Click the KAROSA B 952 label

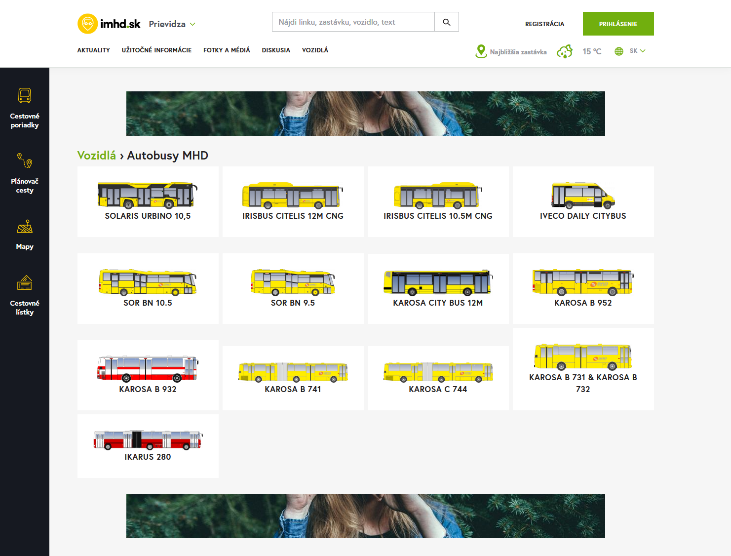click(583, 303)
